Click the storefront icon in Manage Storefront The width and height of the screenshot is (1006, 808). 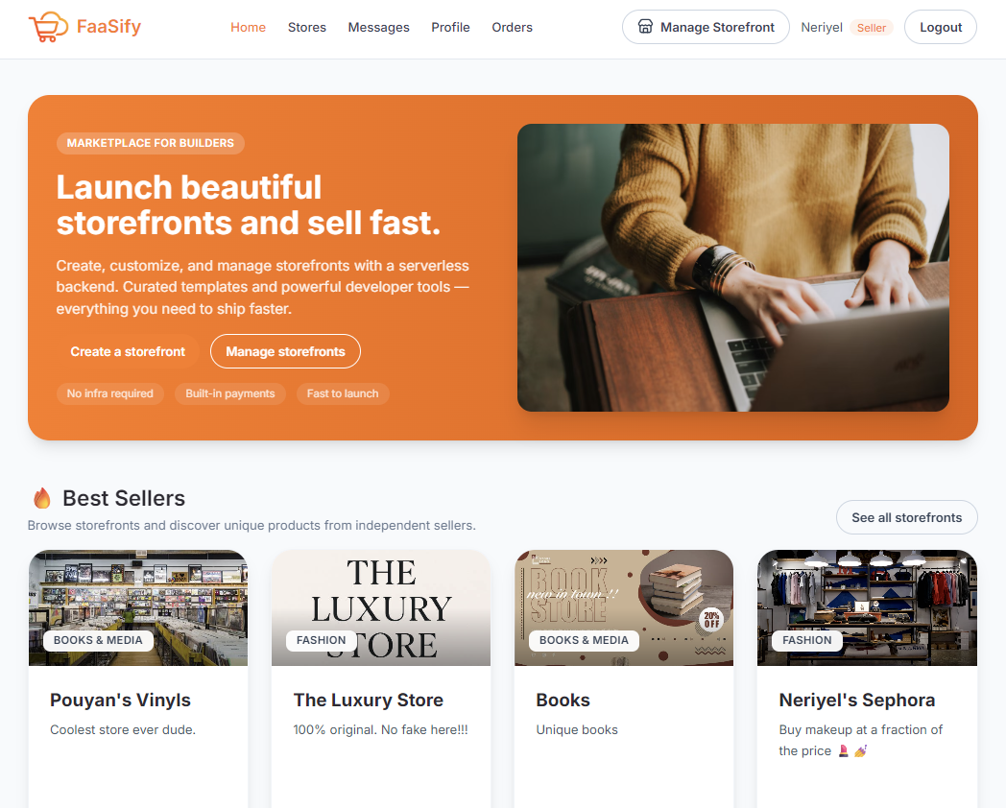[x=645, y=27]
